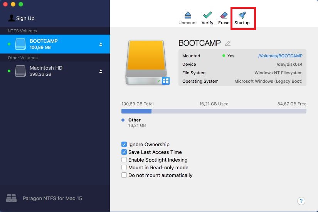Check Do not mount automatically

[x=124, y=175]
